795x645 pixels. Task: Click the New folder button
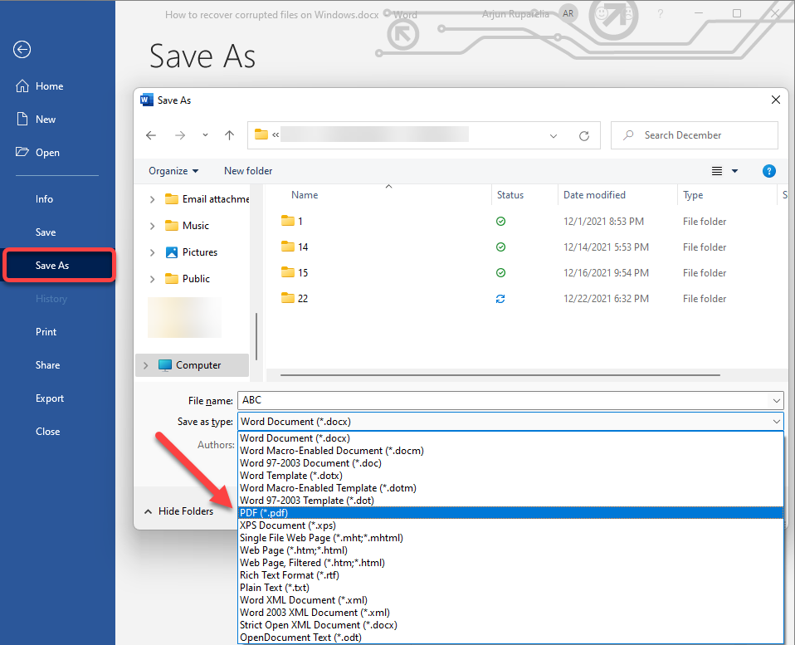[x=247, y=170]
